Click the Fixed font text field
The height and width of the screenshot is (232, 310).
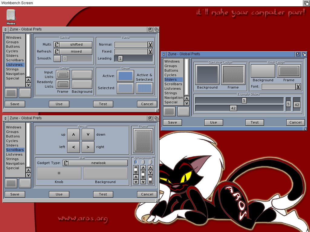(131, 51)
